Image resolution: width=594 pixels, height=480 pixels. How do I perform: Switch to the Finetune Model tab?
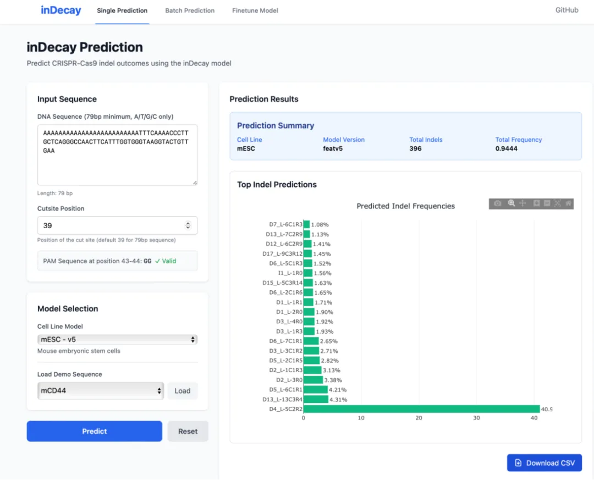[x=255, y=10]
